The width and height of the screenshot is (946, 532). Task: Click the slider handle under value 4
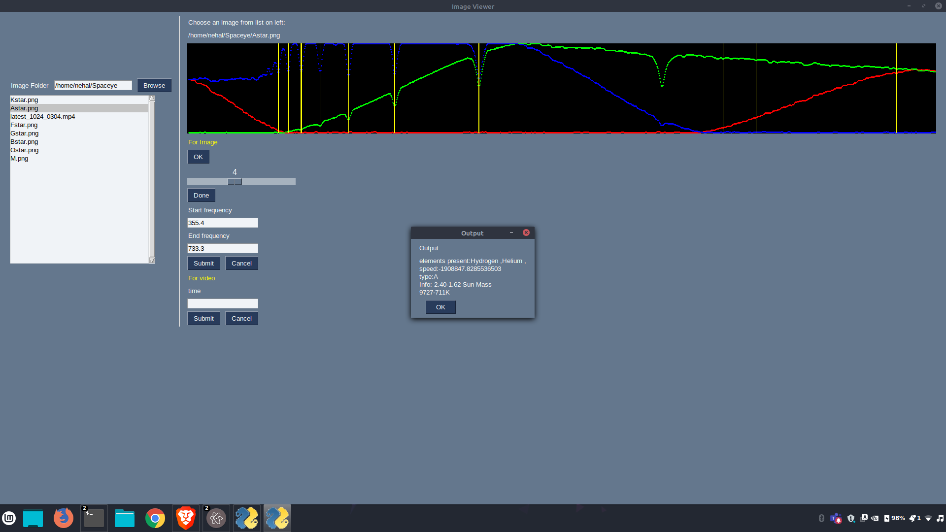(x=235, y=182)
